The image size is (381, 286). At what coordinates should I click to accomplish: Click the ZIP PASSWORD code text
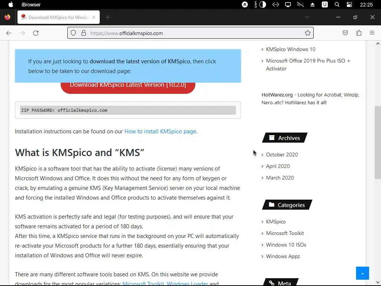pyautogui.click(x=64, y=110)
